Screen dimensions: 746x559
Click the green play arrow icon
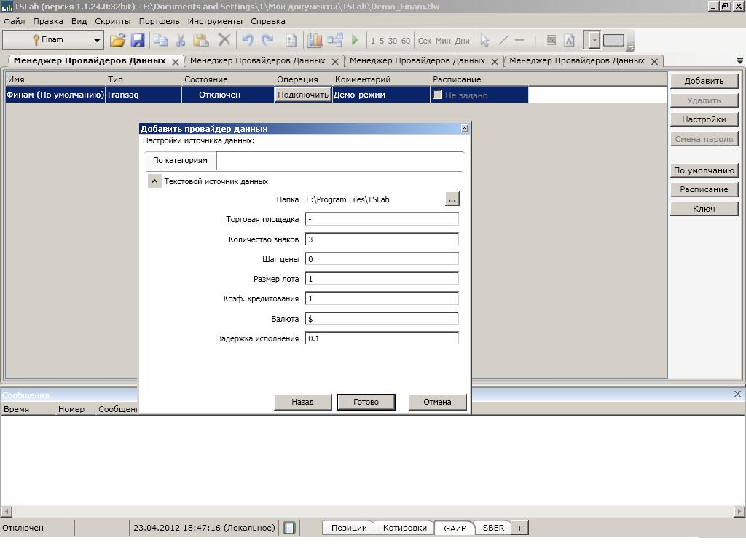pos(355,41)
